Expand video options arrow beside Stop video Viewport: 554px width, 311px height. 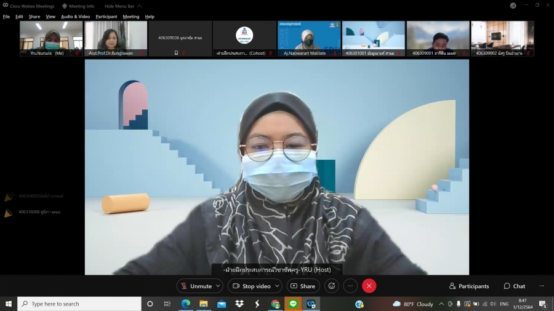[277, 286]
